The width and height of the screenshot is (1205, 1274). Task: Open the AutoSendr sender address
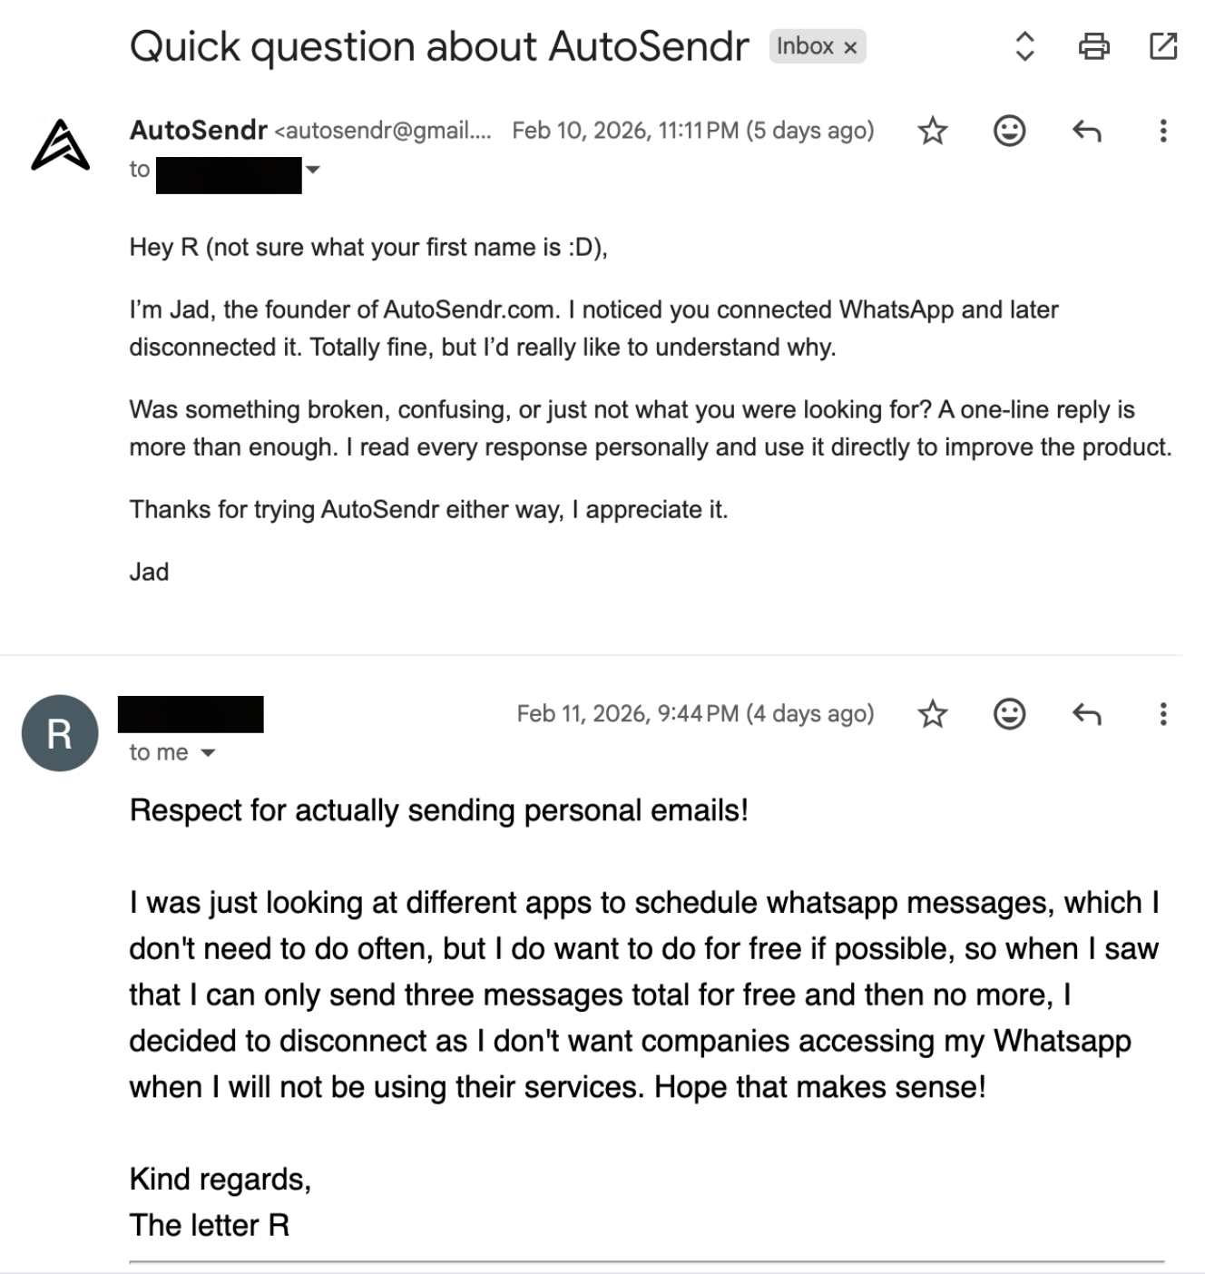[381, 130]
